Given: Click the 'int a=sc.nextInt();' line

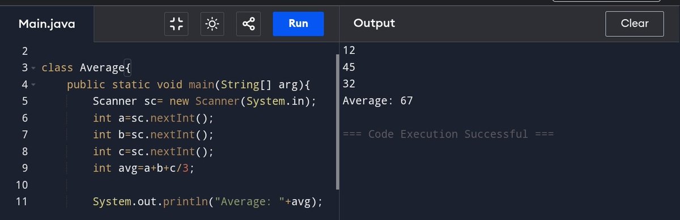Looking at the screenshot, I should 153,119.
